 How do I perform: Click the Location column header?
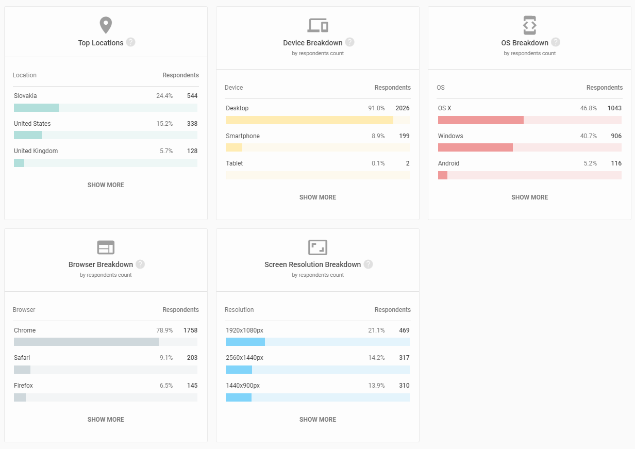(25, 75)
